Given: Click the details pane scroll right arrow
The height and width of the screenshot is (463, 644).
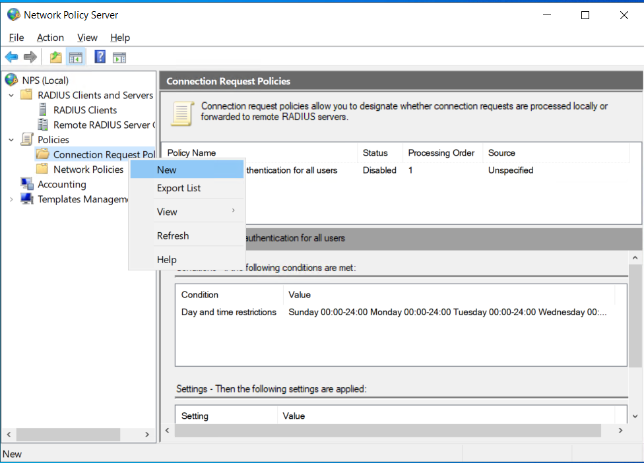Looking at the screenshot, I should point(621,430).
